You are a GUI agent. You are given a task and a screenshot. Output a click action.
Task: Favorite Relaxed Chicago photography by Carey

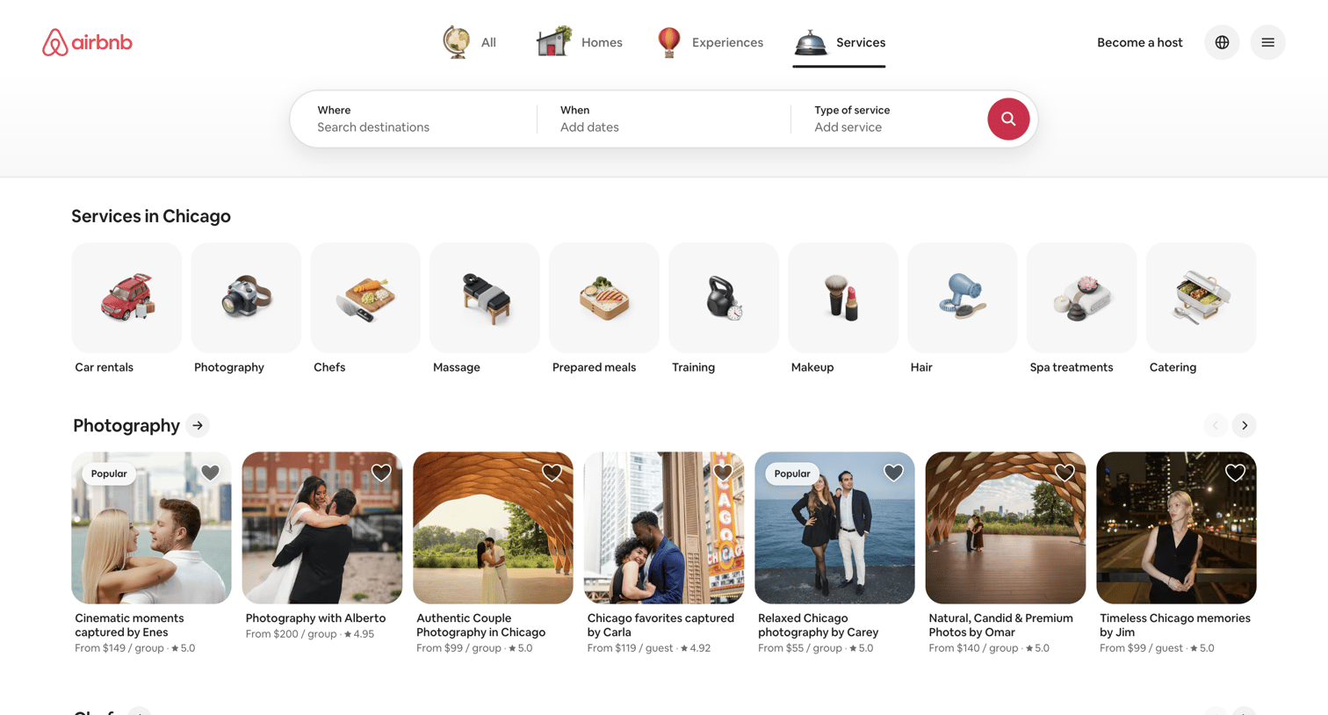click(x=893, y=473)
